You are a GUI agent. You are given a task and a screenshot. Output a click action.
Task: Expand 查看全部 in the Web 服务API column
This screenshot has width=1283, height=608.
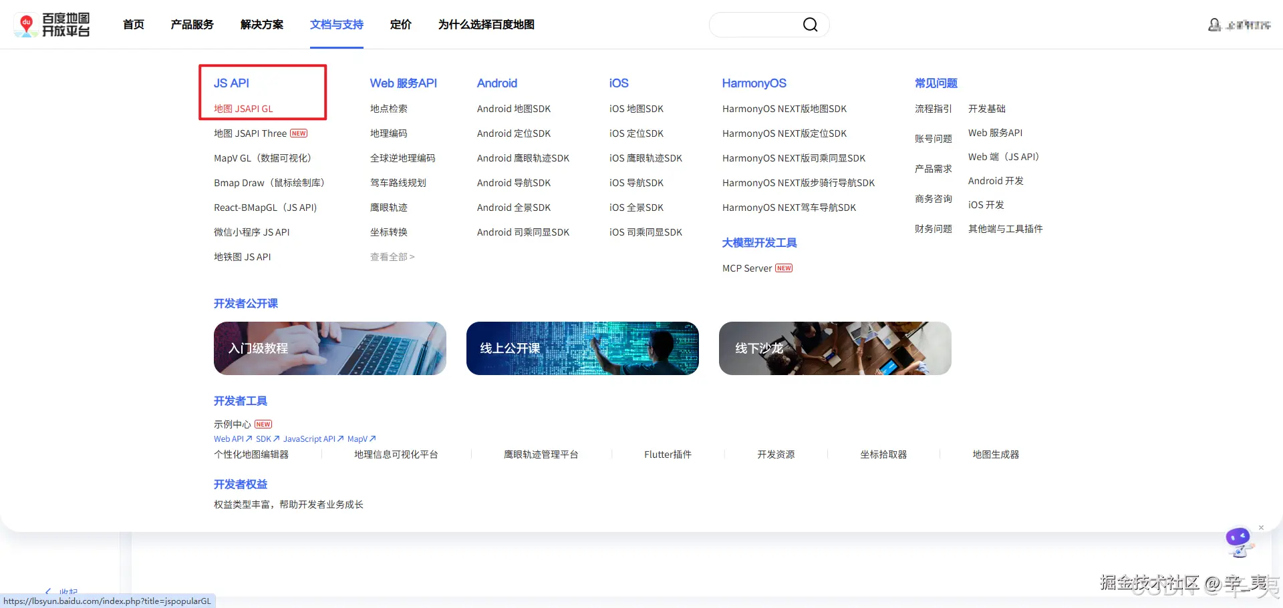coord(392,256)
